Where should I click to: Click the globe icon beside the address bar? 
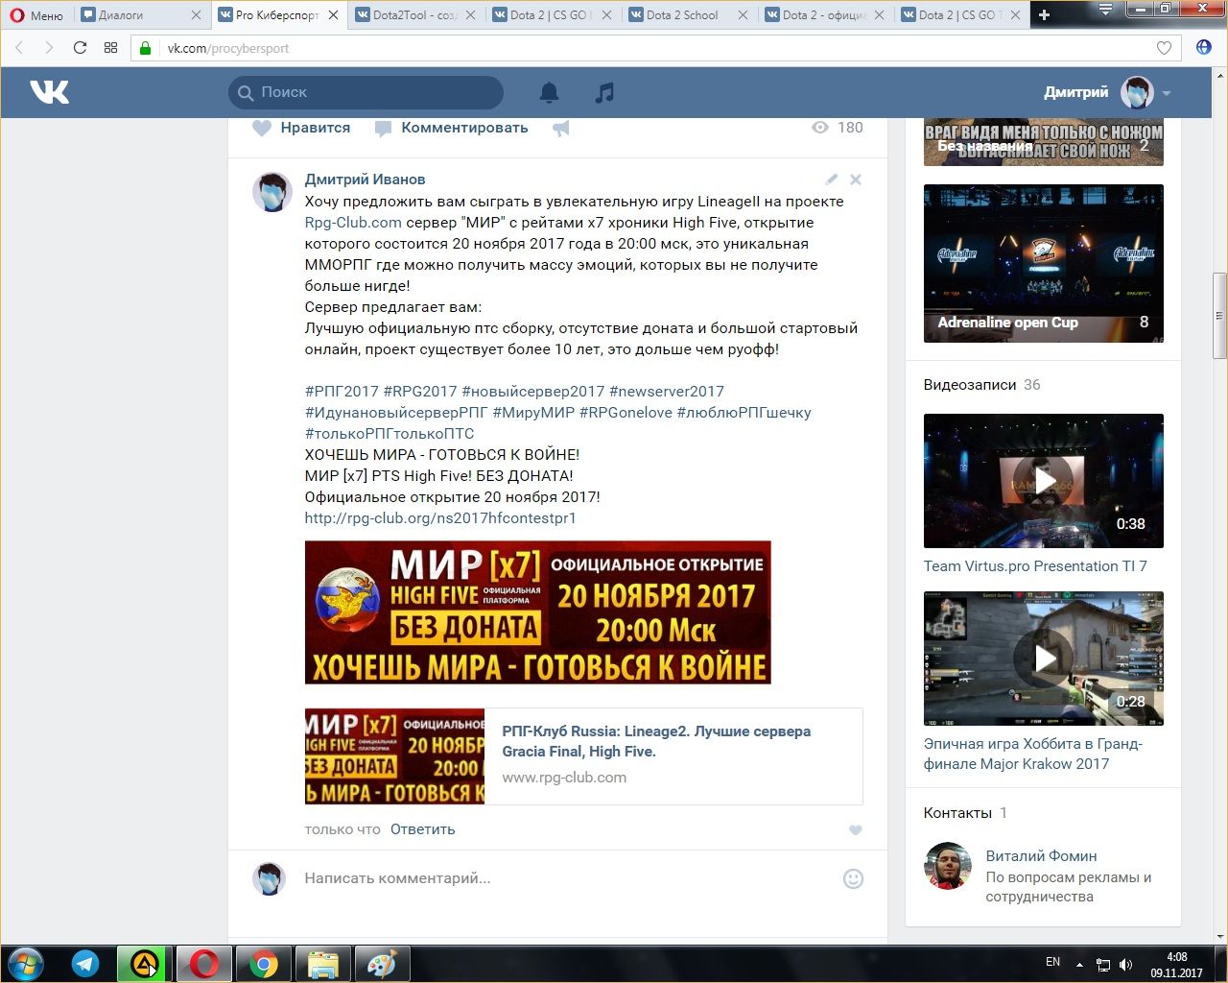[x=1204, y=48]
